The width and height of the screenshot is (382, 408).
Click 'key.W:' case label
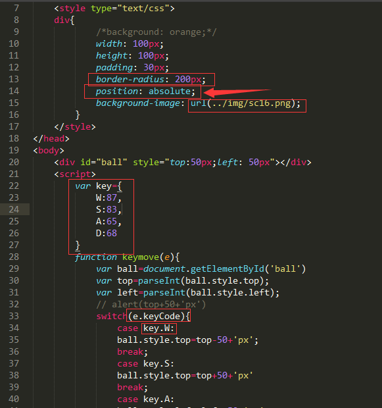point(159,328)
